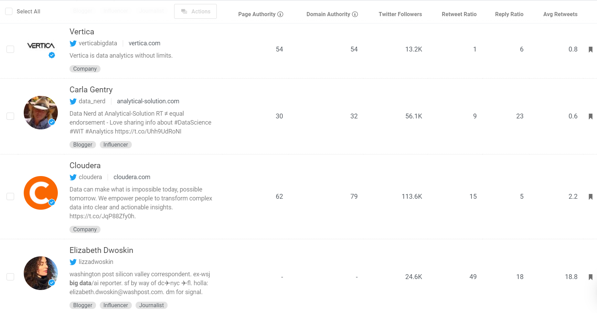Open the Actions dropdown
The height and width of the screenshot is (313, 597).
[195, 11]
